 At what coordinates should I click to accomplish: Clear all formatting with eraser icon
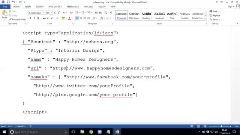point(71,13)
